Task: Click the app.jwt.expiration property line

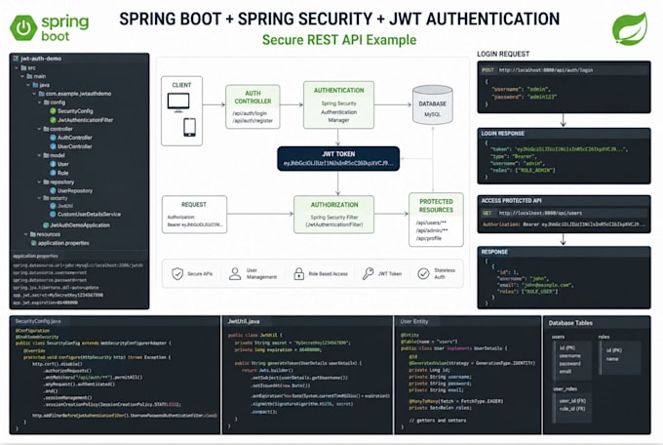Action: (45, 303)
